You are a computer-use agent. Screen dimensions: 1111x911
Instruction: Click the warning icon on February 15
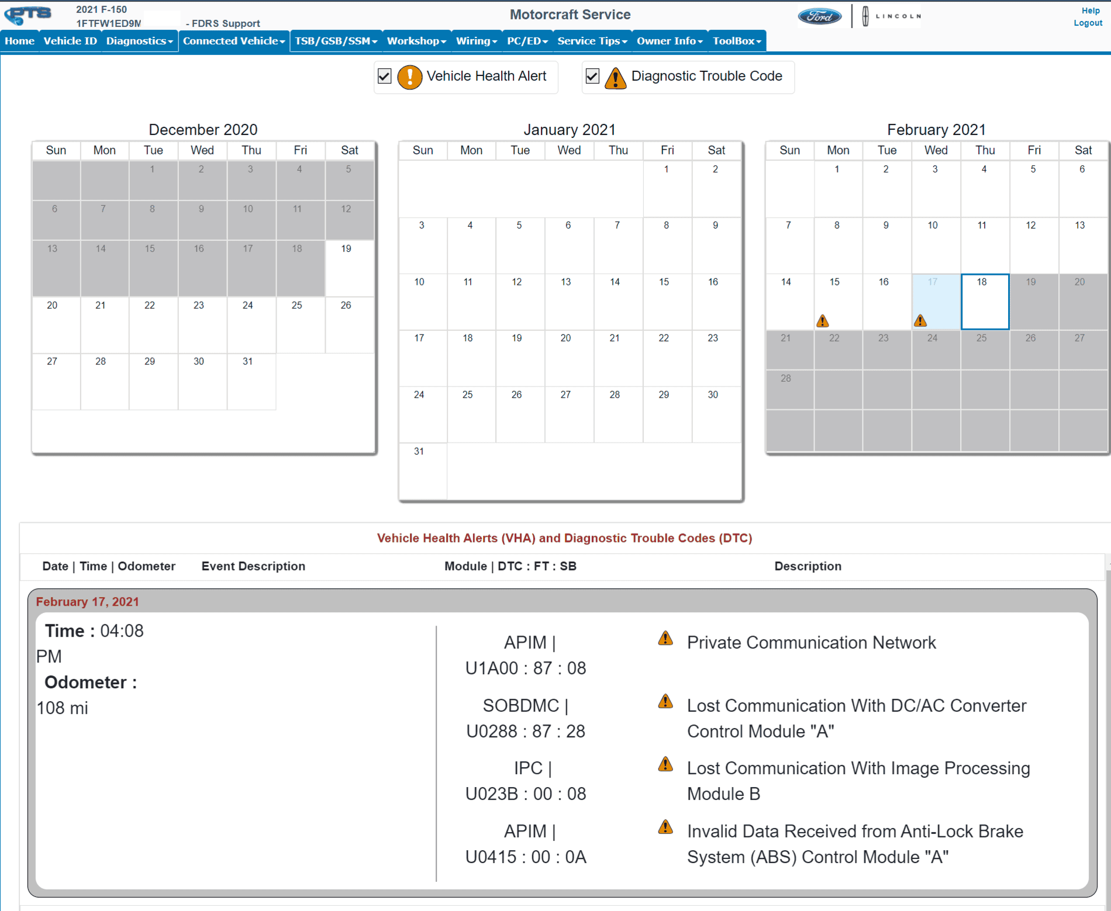(823, 321)
